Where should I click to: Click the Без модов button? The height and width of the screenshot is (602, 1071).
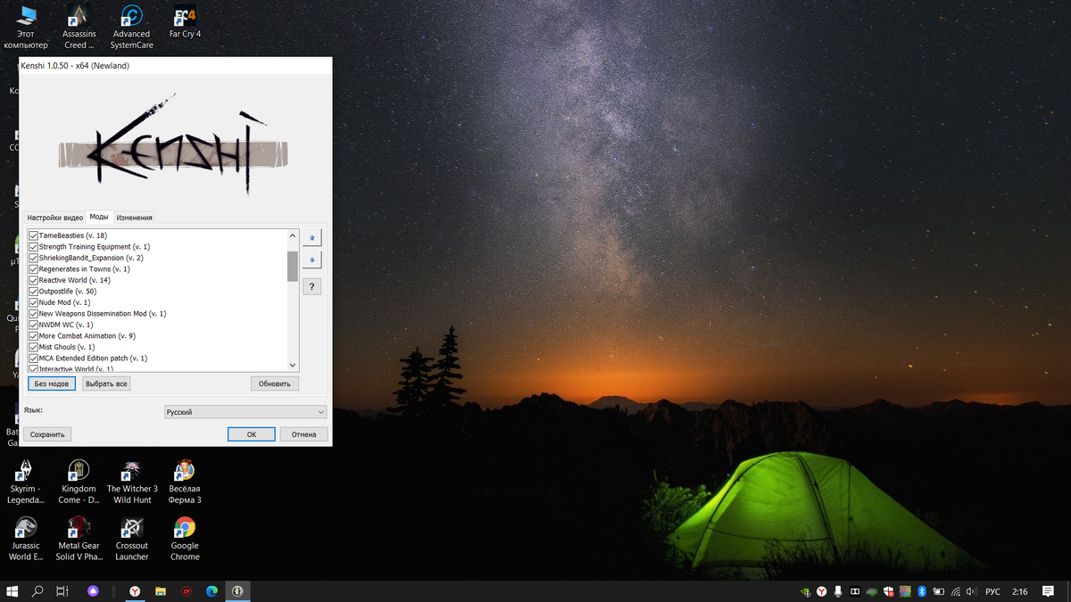(x=52, y=383)
